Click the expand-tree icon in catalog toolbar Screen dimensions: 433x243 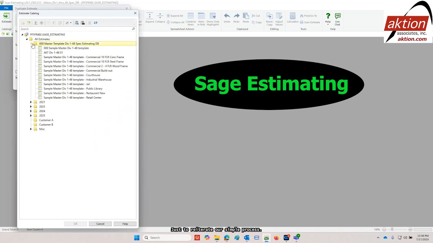click(x=36, y=23)
